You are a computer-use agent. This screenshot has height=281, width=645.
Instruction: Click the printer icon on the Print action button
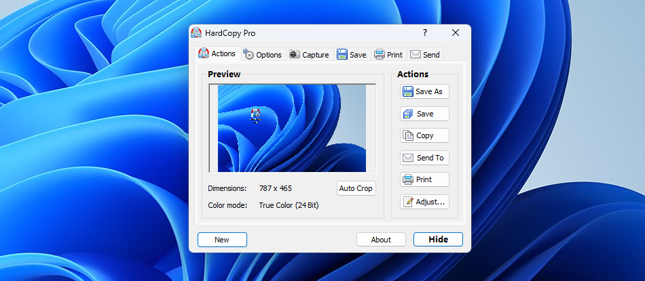[x=408, y=179]
